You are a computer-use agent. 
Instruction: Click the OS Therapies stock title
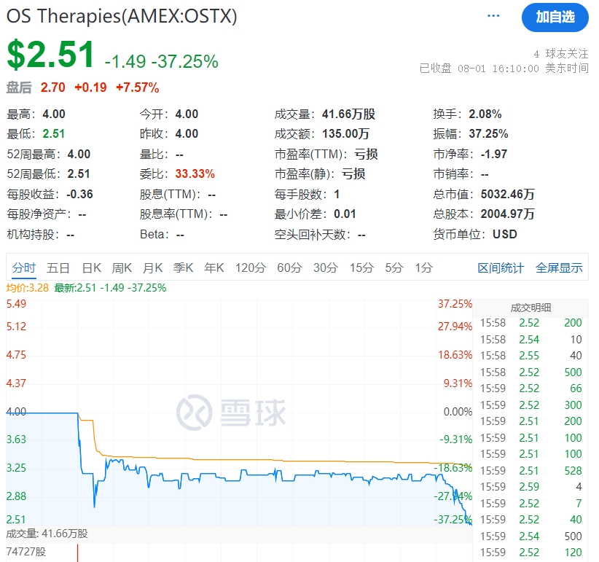[122, 16]
